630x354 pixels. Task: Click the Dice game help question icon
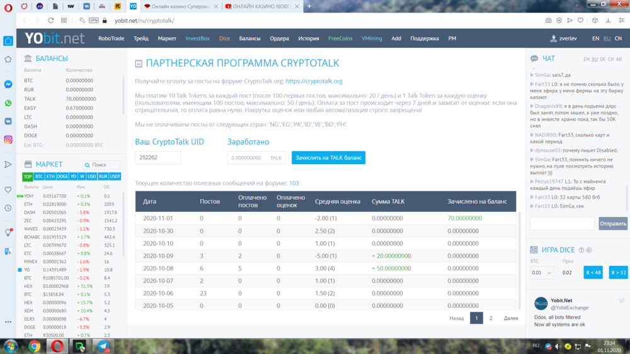[581, 250]
